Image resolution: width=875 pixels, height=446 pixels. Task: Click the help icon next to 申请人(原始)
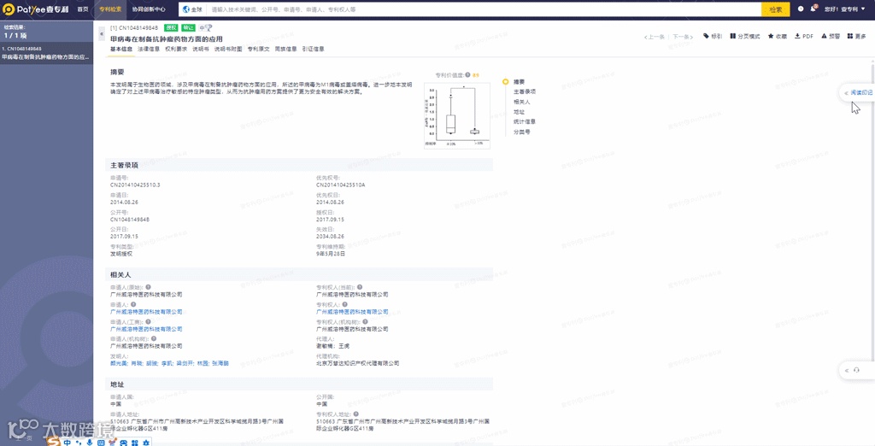[148, 287]
